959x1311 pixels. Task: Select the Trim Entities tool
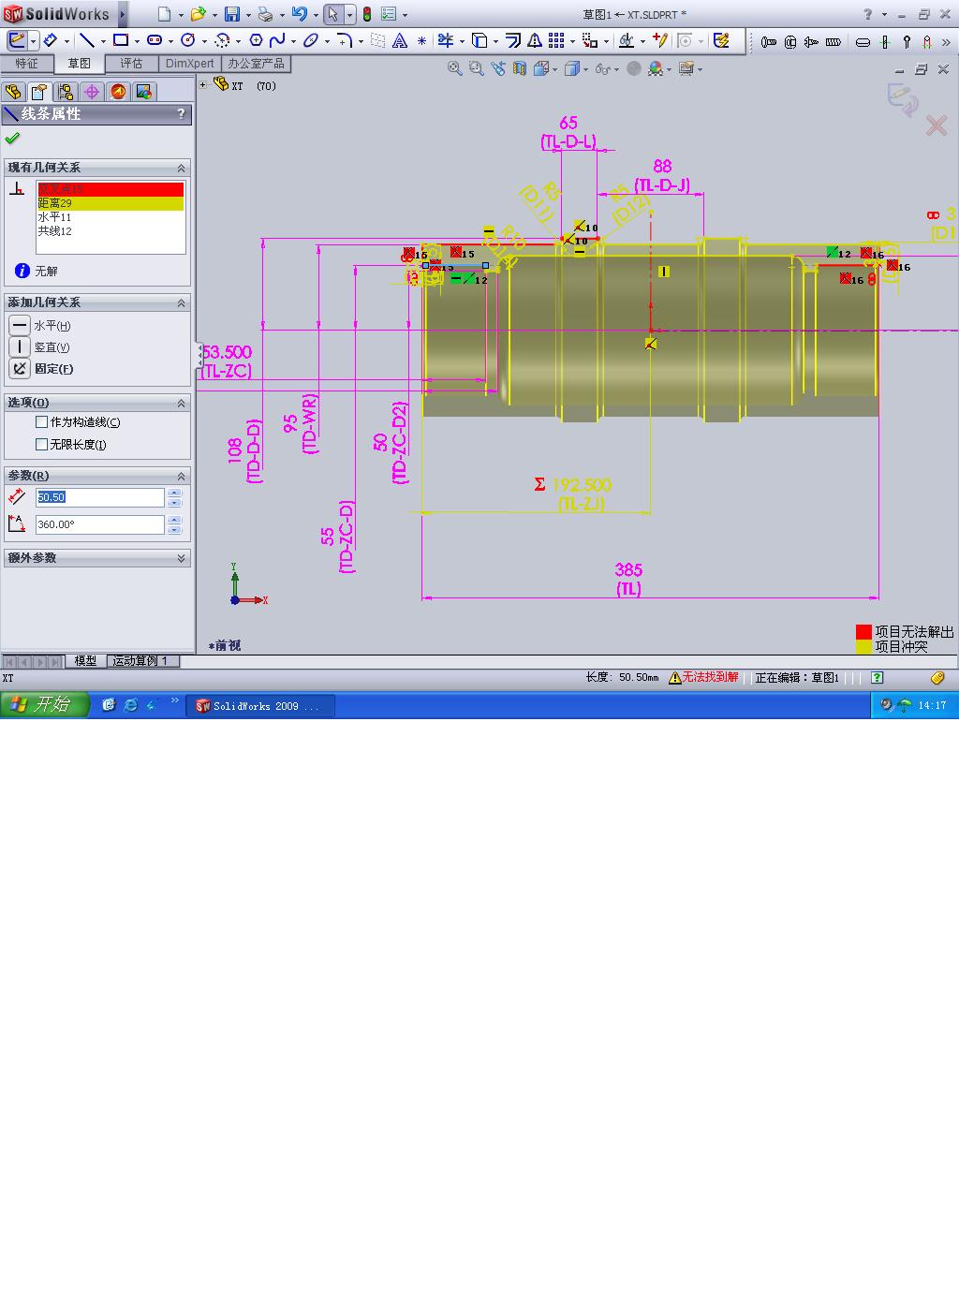[446, 40]
